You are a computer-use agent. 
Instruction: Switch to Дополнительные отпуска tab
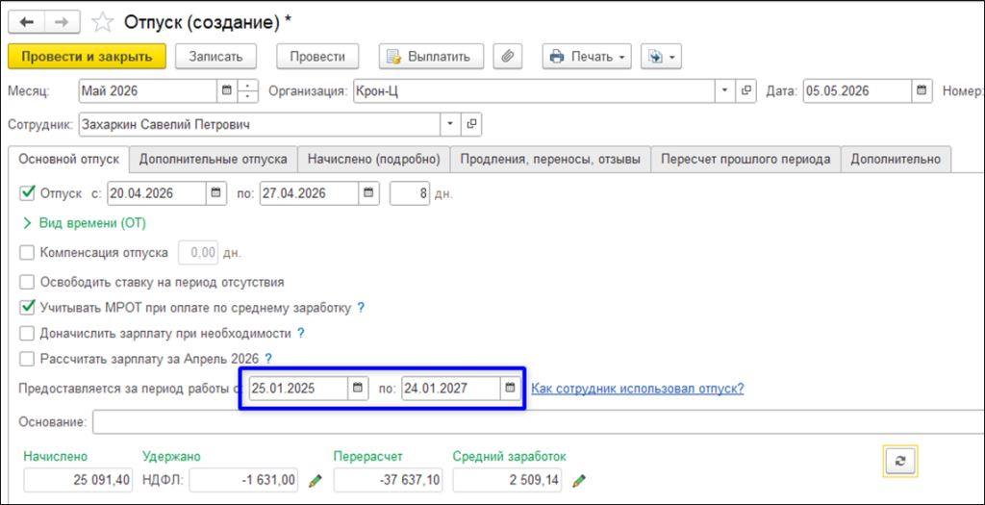(x=214, y=159)
